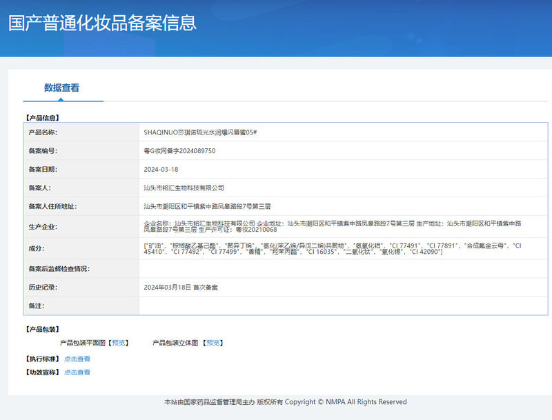Click the 备案人 company name value

(x=184, y=188)
